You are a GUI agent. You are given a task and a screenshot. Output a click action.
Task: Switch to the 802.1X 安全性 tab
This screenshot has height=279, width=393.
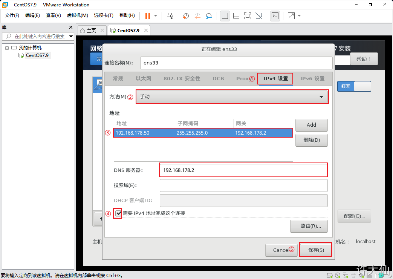[182, 78]
